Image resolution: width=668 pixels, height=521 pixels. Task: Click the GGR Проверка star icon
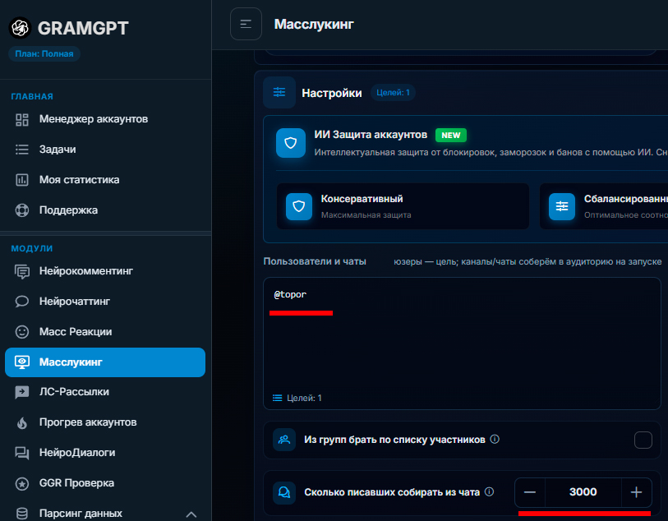tap(21, 483)
